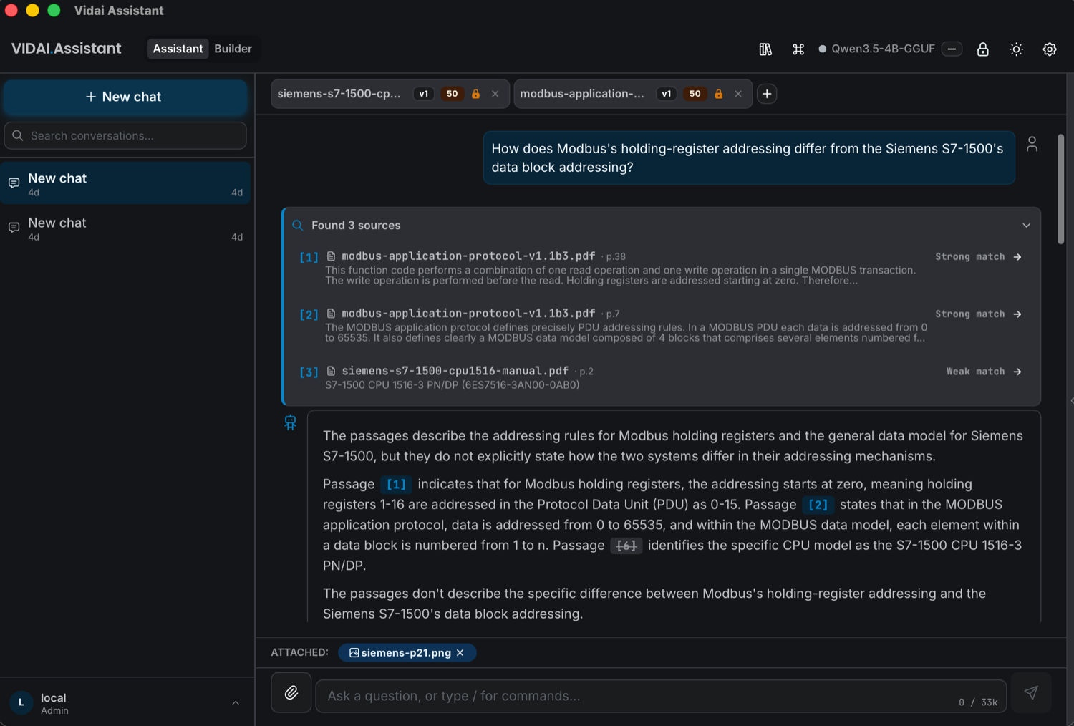The height and width of the screenshot is (726, 1074).
Task: Click the 50 badge on modbus tab
Action: (x=695, y=94)
